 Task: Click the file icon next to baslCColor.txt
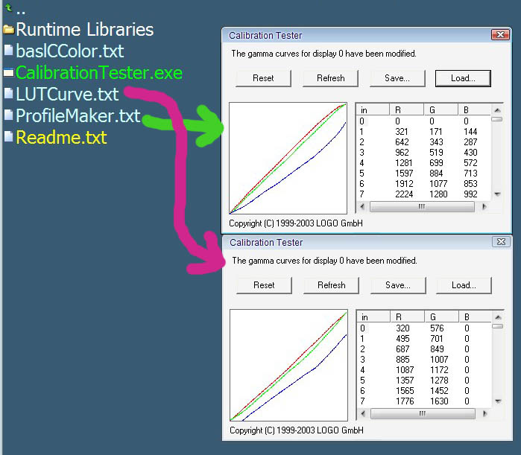(x=9, y=51)
